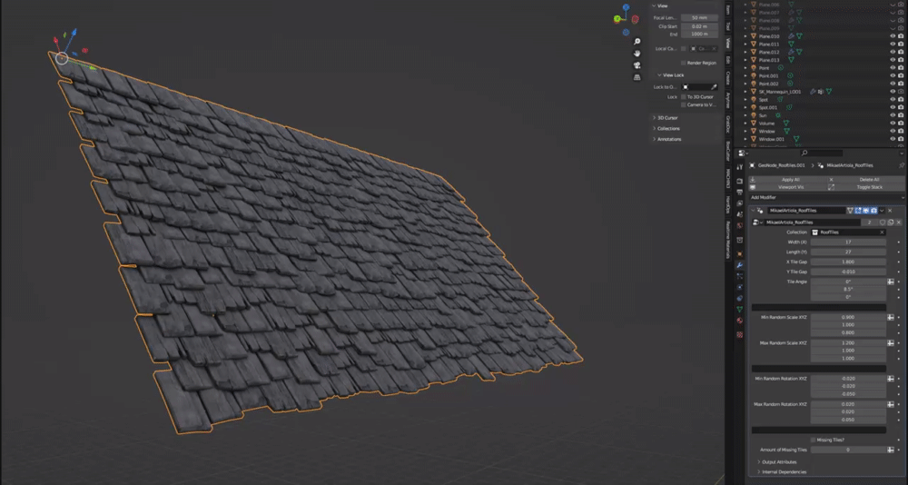Toggle modifier render display button
908x485 pixels.
(873, 211)
